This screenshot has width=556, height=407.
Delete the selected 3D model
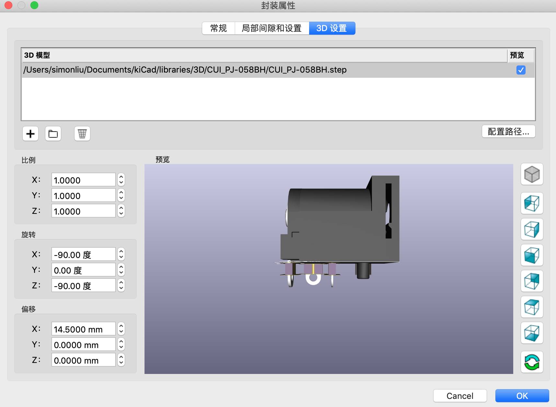[82, 134]
